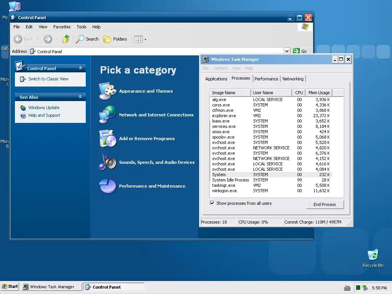This screenshot has height=294, width=392.
Task: Select the Processes tab
Action: [x=241, y=78]
